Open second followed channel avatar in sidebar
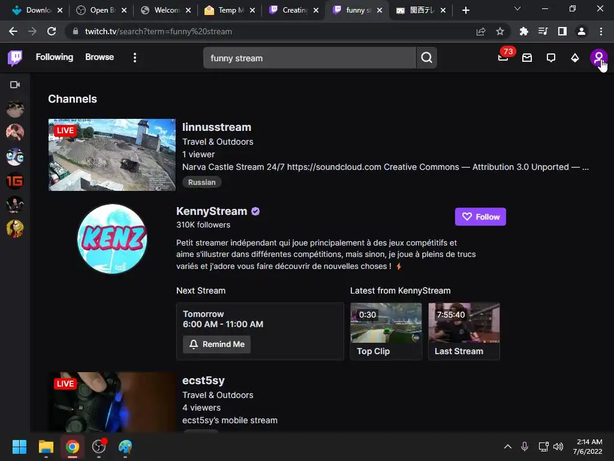This screenshot has width=614, height=461. pyautogui.click(x=15, y=133)
